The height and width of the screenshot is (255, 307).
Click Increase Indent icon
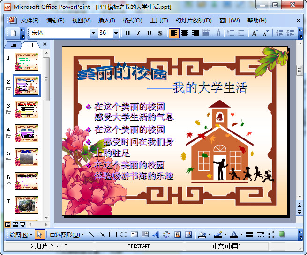point(290,33)
